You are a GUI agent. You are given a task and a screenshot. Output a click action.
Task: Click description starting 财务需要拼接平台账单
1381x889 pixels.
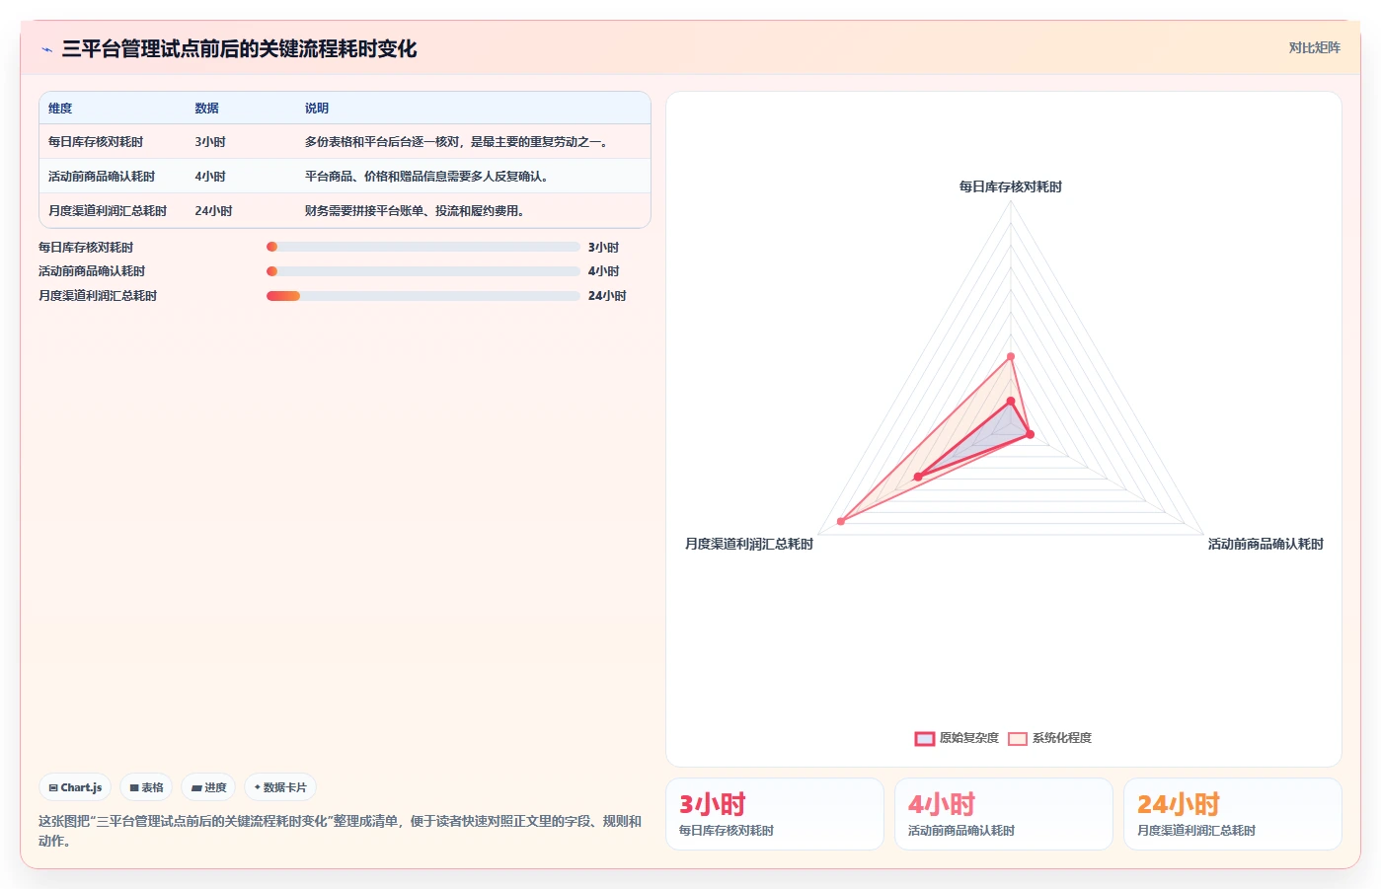(x=416, y=211)
